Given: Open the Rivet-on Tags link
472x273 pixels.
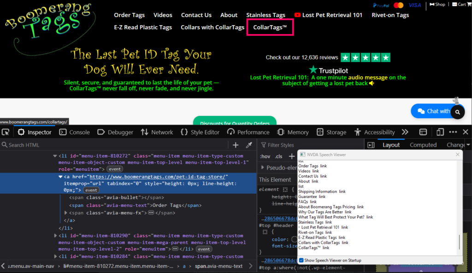Looking at the screenshot, I should [390, 15].
